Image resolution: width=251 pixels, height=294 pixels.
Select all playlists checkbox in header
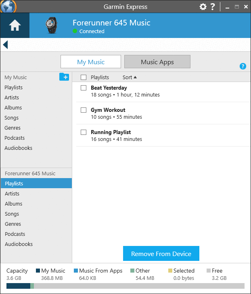click(84, 77)
